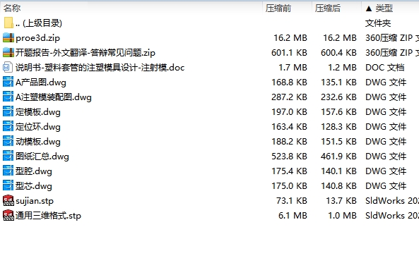The image size is (419, 263).
Task: Click the 523.8 KB size of 图纸汇总.dwg
Action: point(289,157)
